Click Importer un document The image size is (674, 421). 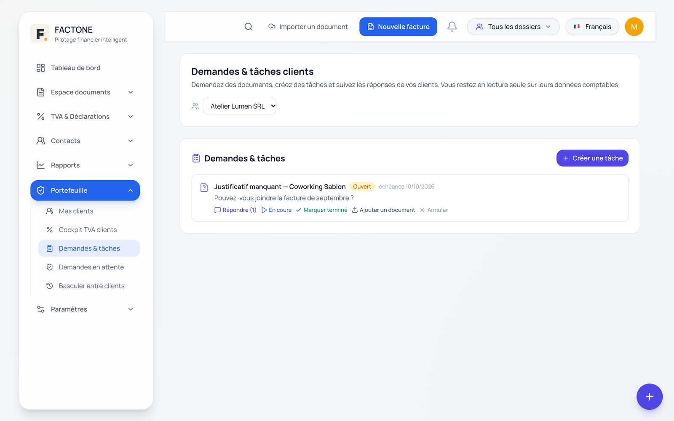tap(308, 27)
